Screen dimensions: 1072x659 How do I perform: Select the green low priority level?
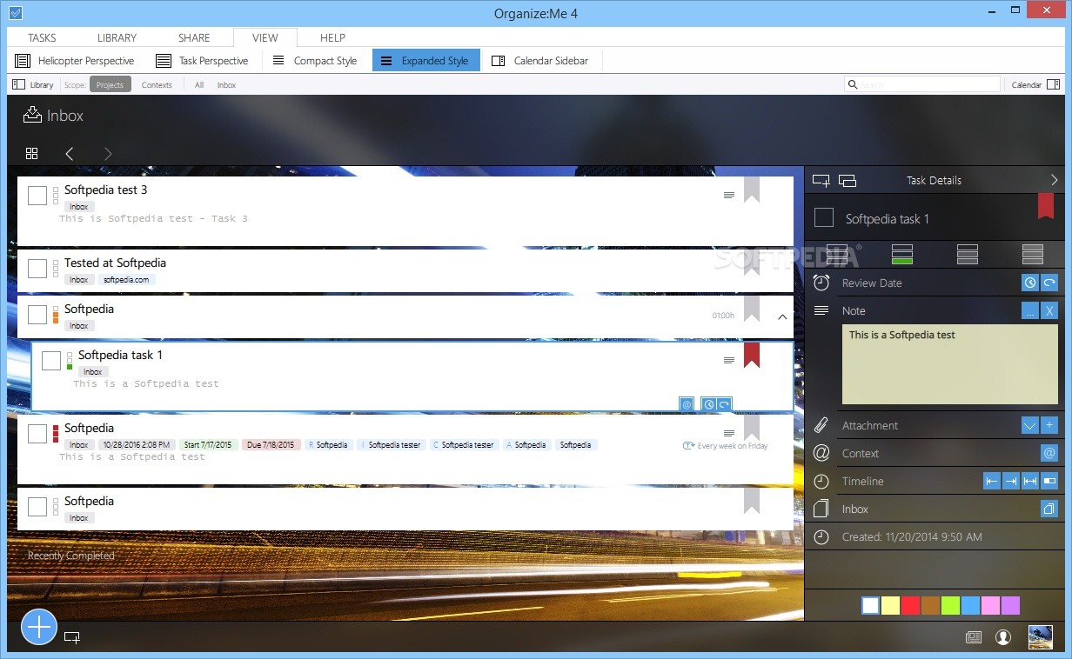[x=902, y=254]
